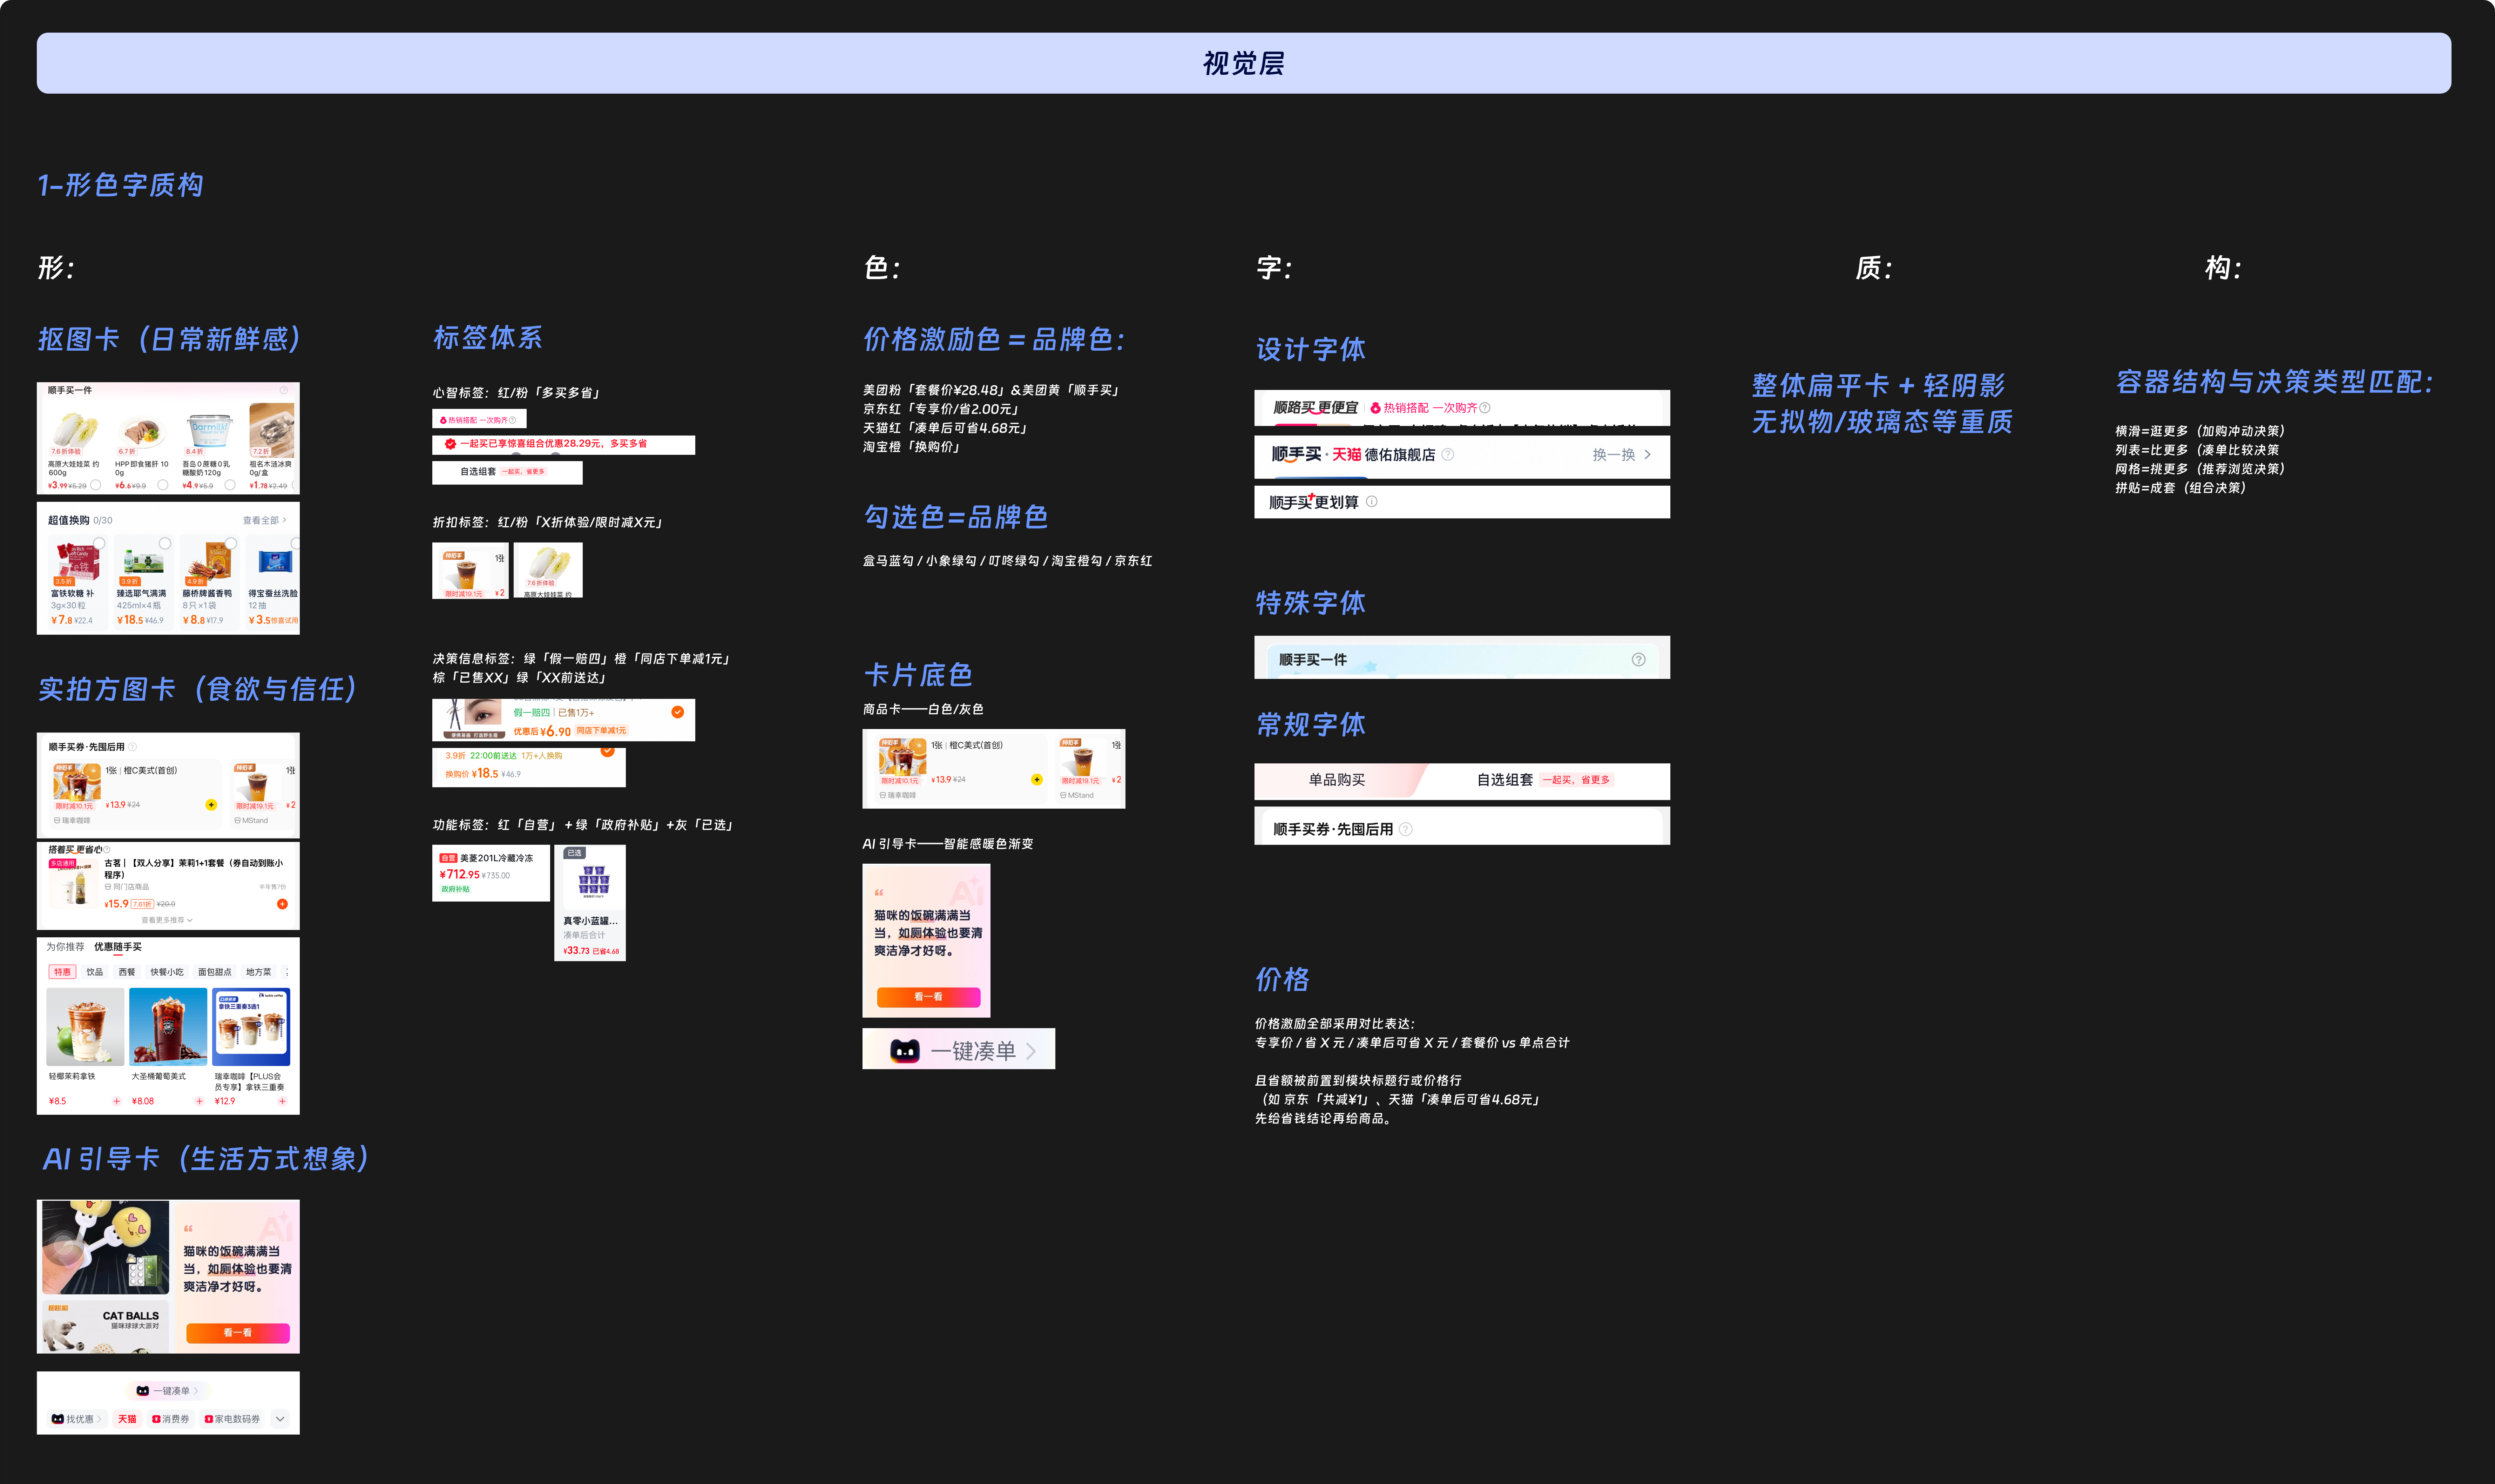The image size is (2495, 1484).
Task: Open 查看全部 in 超值换购 header
Action: pos(265,520)
